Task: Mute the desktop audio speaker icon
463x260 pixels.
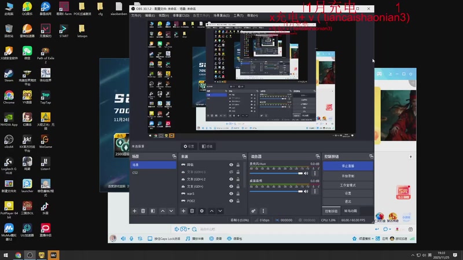Action: point(306,191)
